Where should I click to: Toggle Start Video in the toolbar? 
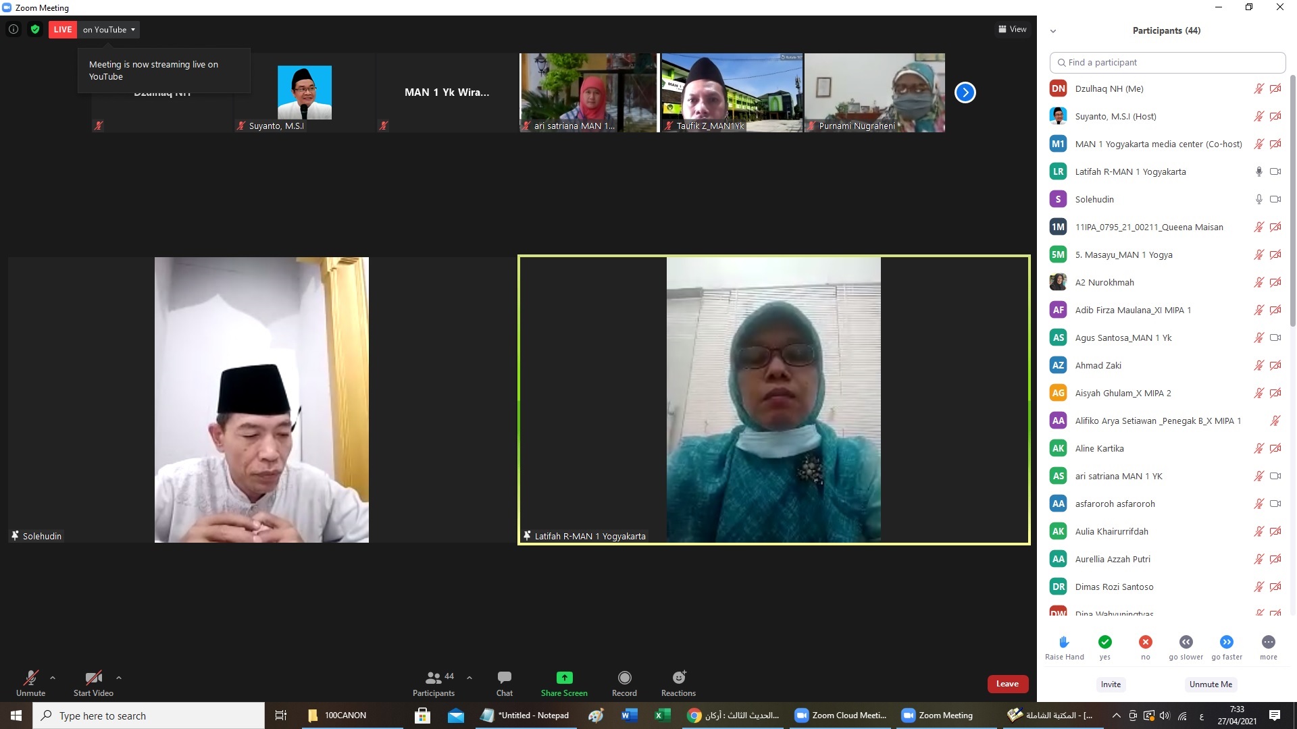pos(93,678)
